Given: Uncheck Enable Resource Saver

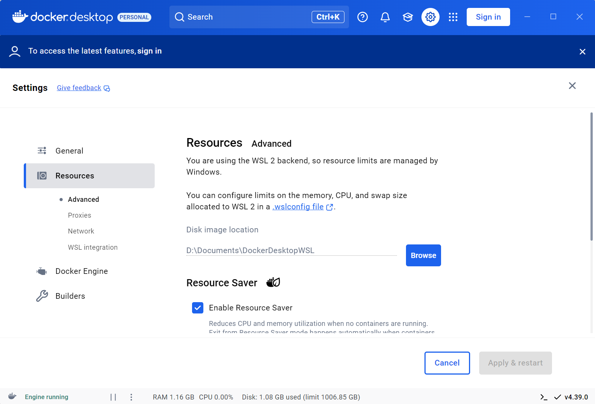Looking at the screenshot, I should [198, 308].
